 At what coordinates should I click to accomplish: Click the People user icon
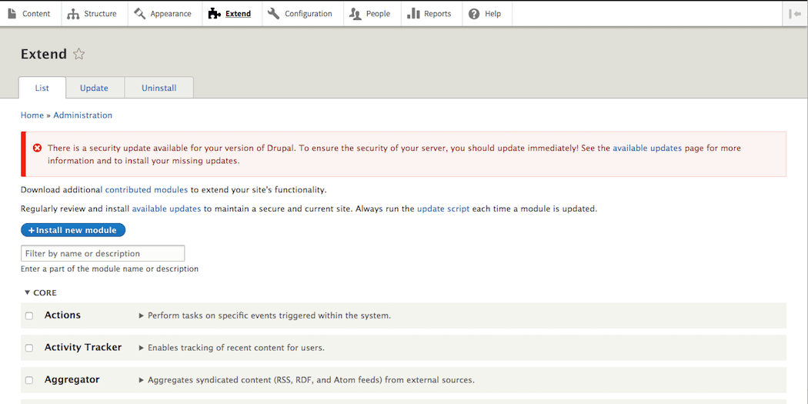[356, 14]
